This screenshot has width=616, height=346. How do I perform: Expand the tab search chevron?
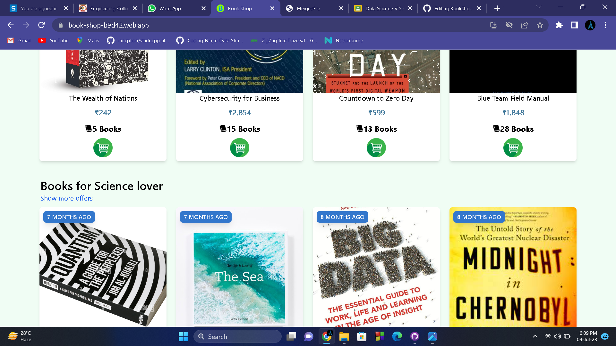(539, 7)
